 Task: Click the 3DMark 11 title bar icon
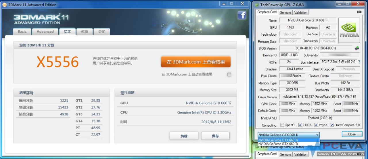(x=4, y=5)
